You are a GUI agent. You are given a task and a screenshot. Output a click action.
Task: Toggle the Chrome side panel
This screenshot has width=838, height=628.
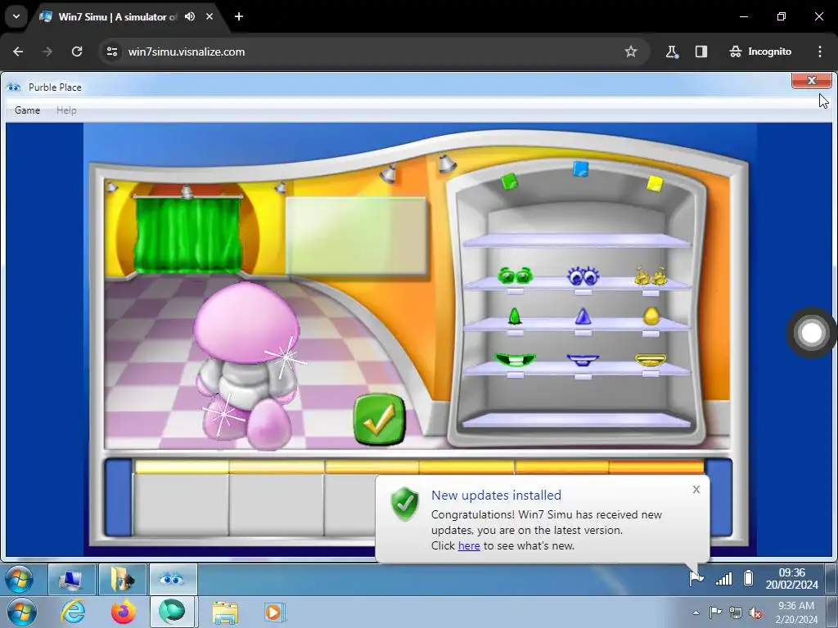[701, 52]
